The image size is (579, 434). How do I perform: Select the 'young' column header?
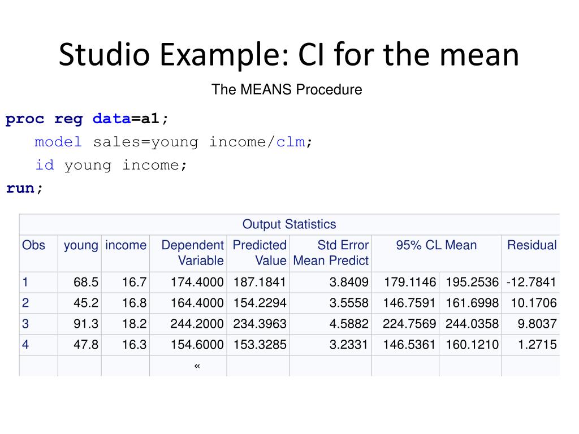point(81,246)
